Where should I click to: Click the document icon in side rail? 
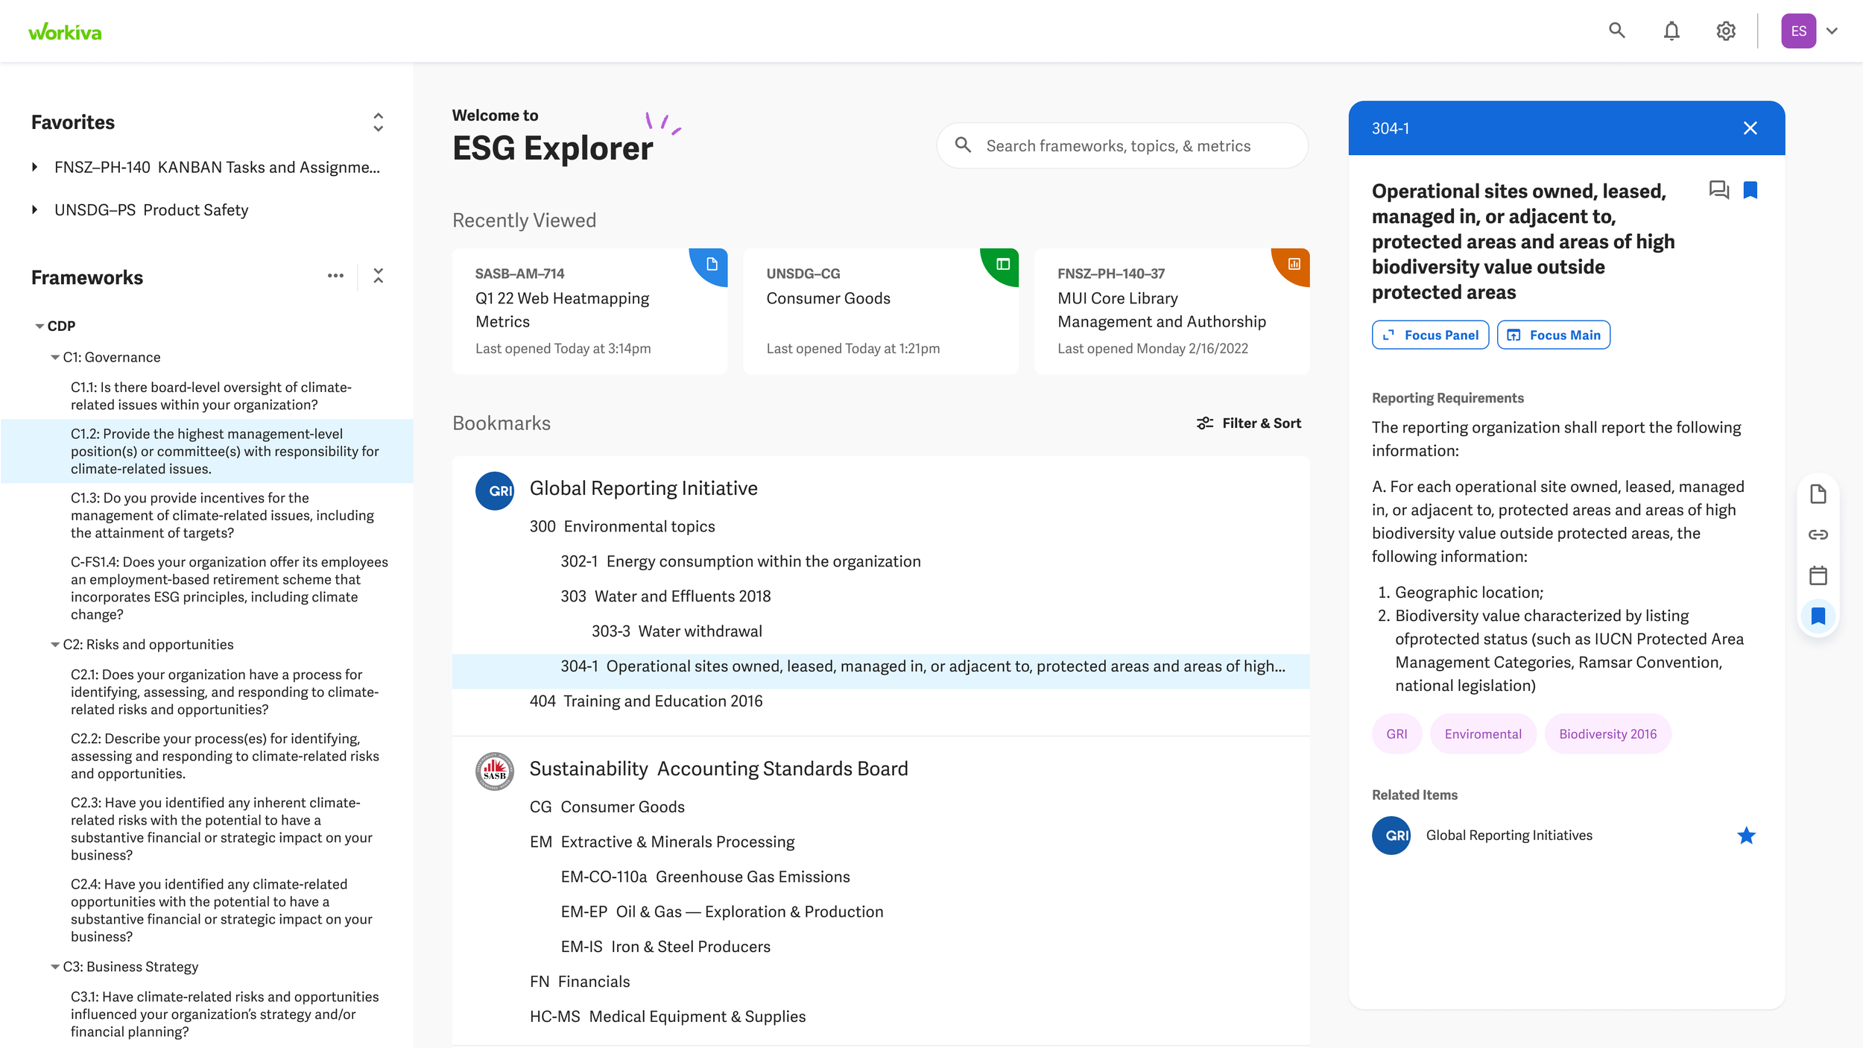point(1818,494)
